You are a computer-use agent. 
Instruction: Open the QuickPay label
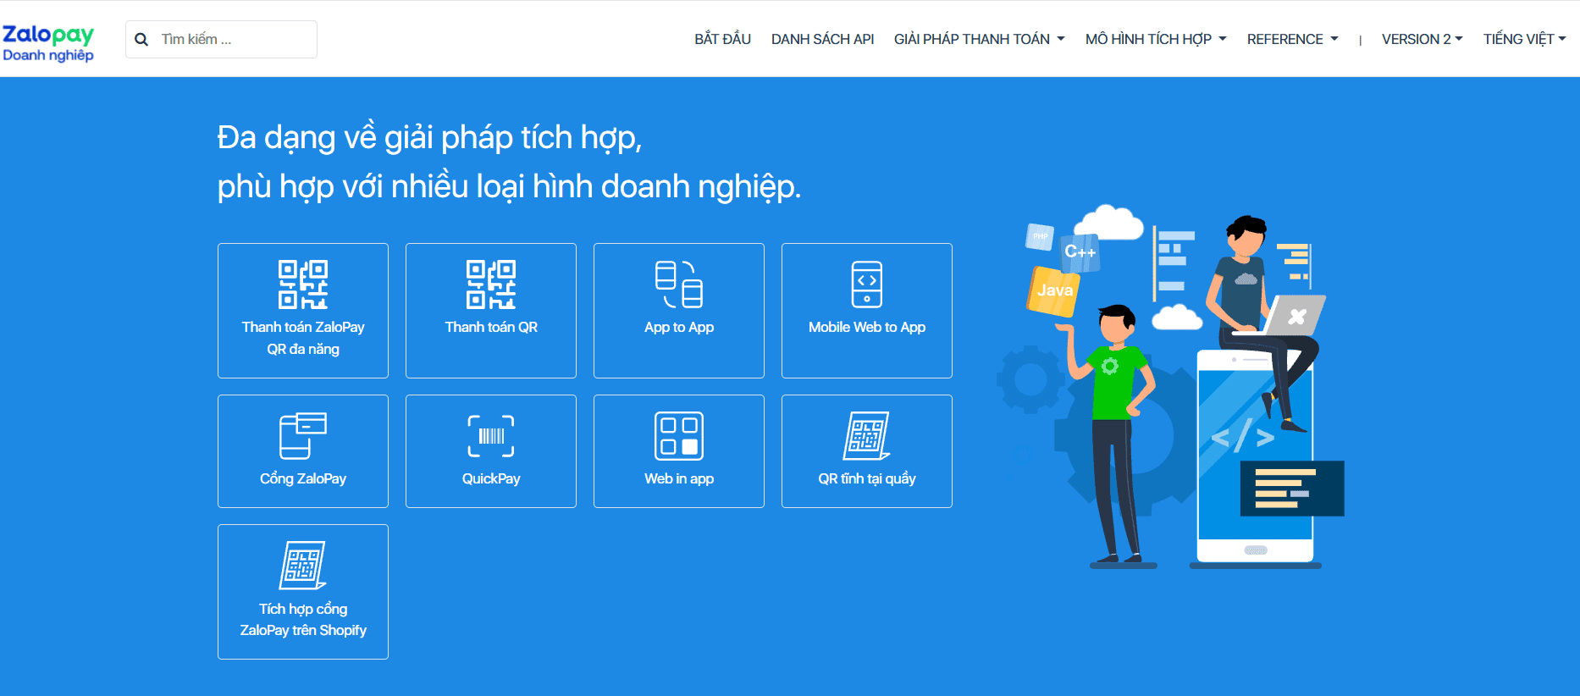[491, 478]
